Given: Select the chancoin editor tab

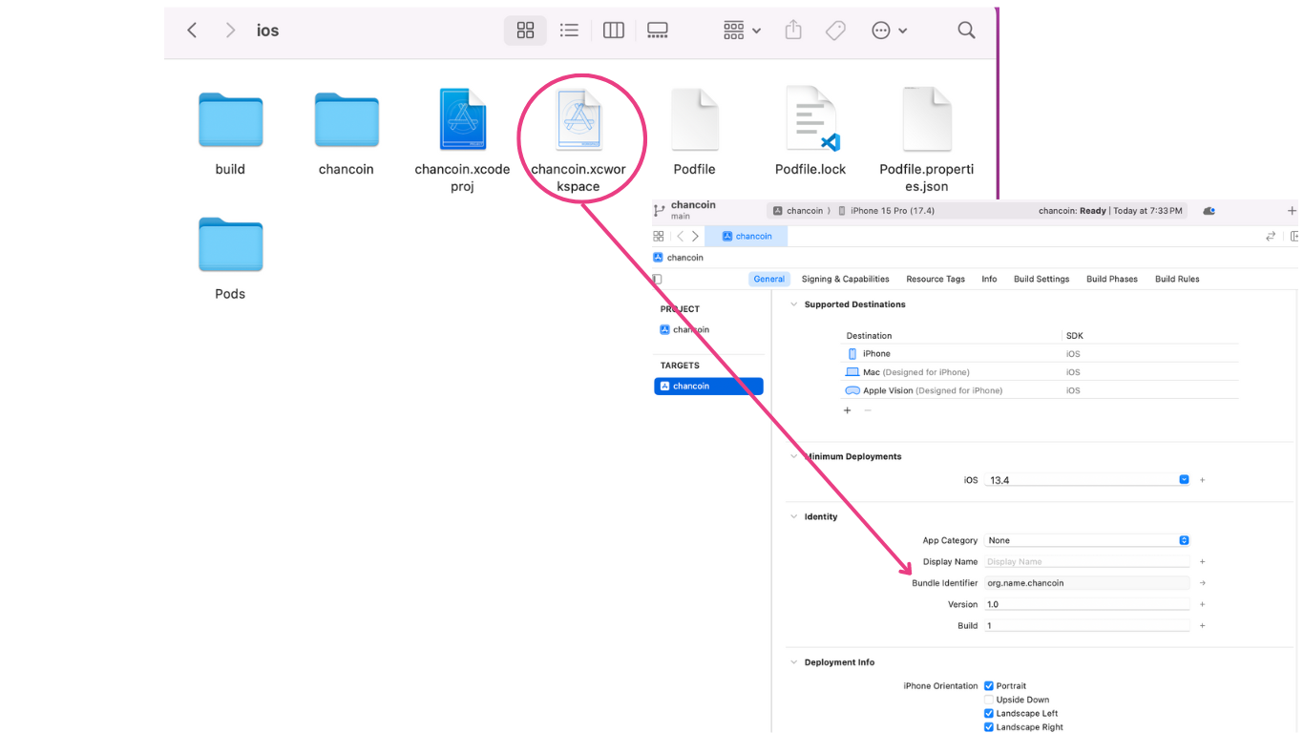Looking at the screenshot, I should coord(747,236).
